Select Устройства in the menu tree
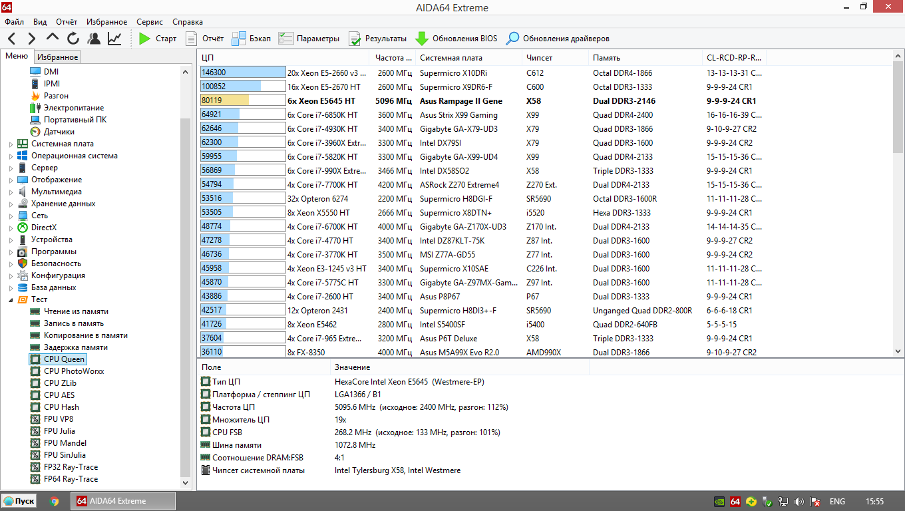Image resolution: width=905 pixels, height=511 pixels. point(52,240)
